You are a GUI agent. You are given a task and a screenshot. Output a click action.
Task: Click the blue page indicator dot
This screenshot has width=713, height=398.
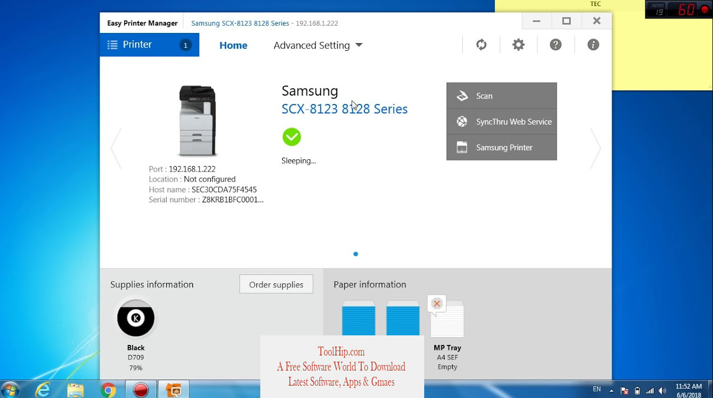(x=355, y=254)
